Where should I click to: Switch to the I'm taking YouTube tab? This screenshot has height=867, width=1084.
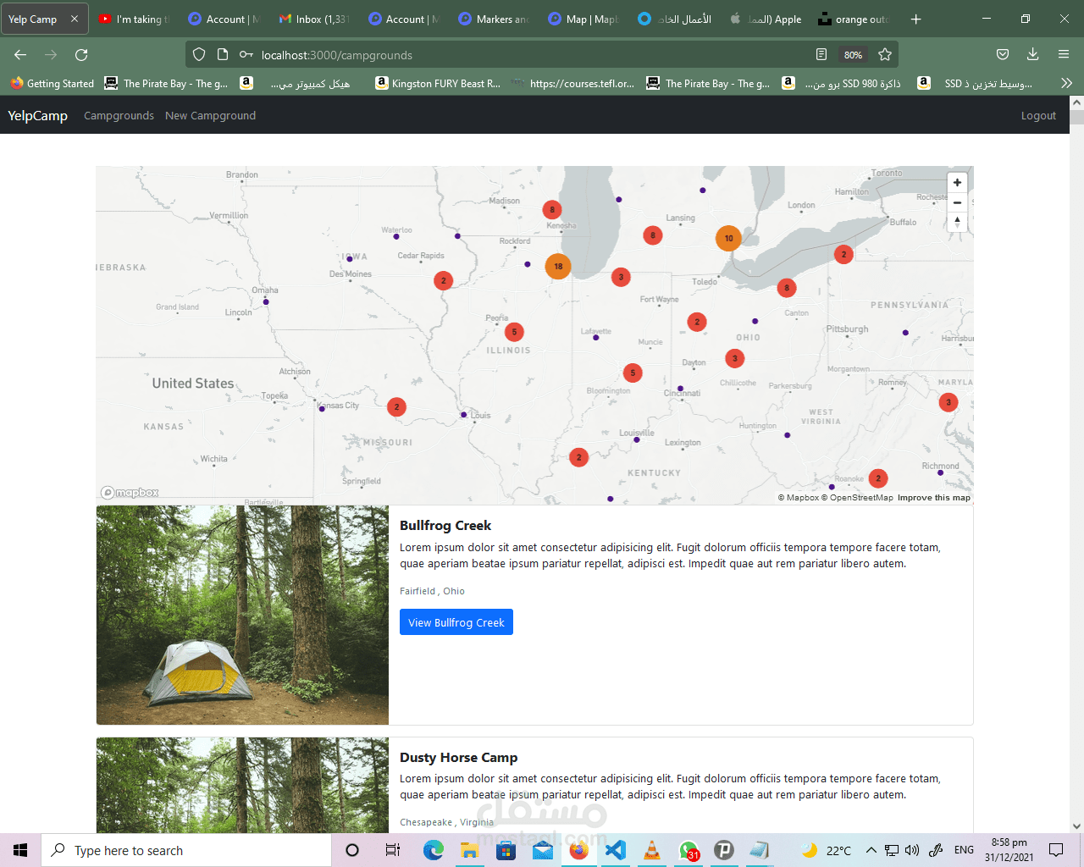pyautogui.click(x=134, y=19)
